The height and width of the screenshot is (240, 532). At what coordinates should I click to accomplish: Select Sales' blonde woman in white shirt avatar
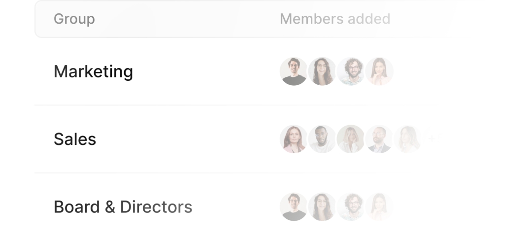[x=351, y=139]
